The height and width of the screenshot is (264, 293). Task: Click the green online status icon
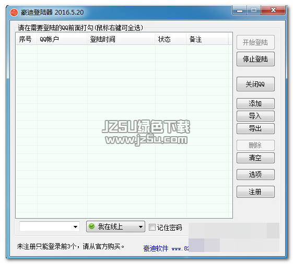[x=91, y=226]
